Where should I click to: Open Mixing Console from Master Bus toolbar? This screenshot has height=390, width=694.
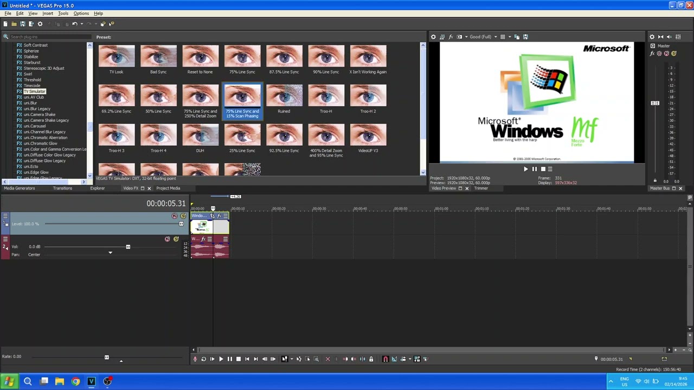(x=678, y=37)
